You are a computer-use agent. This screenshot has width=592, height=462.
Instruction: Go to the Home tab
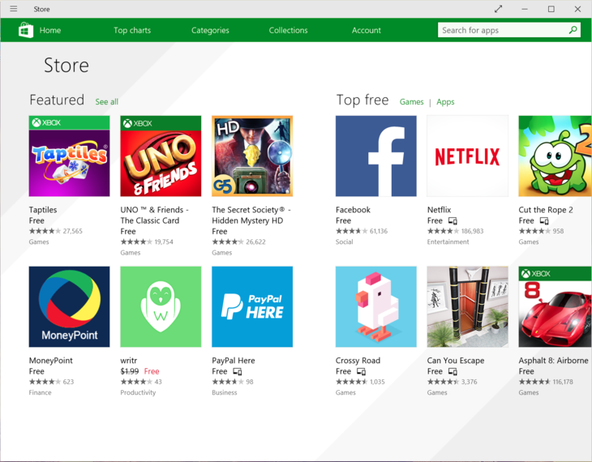49,30
